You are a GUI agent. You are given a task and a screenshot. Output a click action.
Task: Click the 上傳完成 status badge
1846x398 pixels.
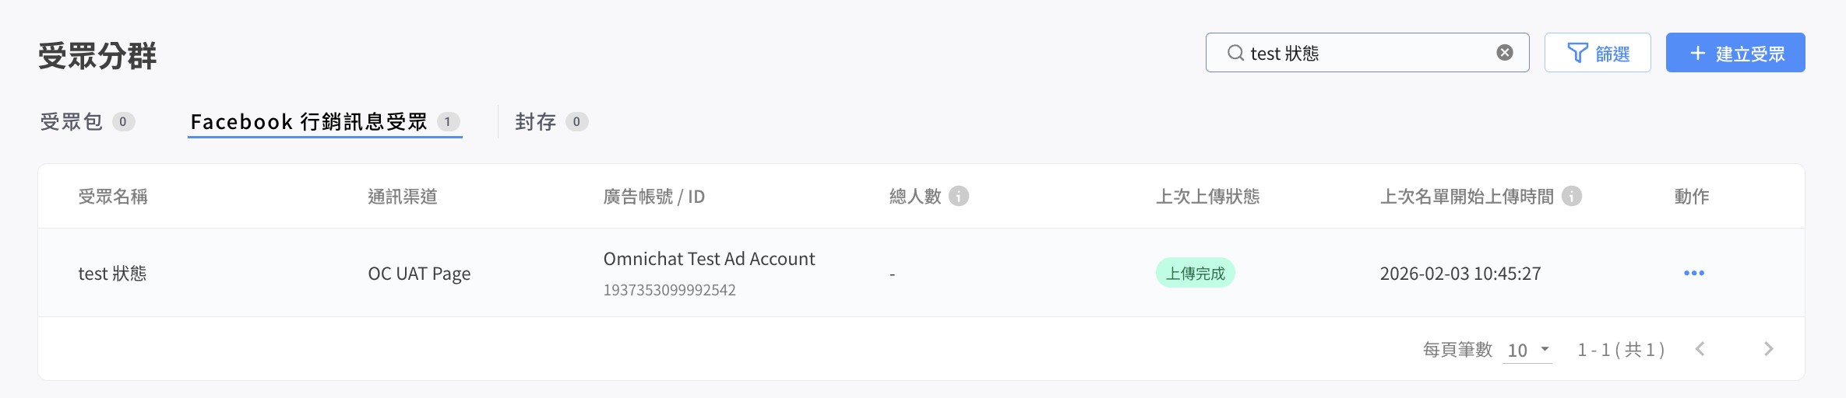click(x=1195, y=273)
